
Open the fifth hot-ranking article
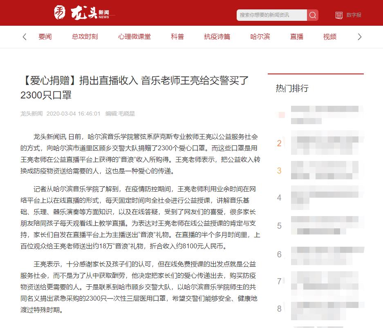coord(327,226)
